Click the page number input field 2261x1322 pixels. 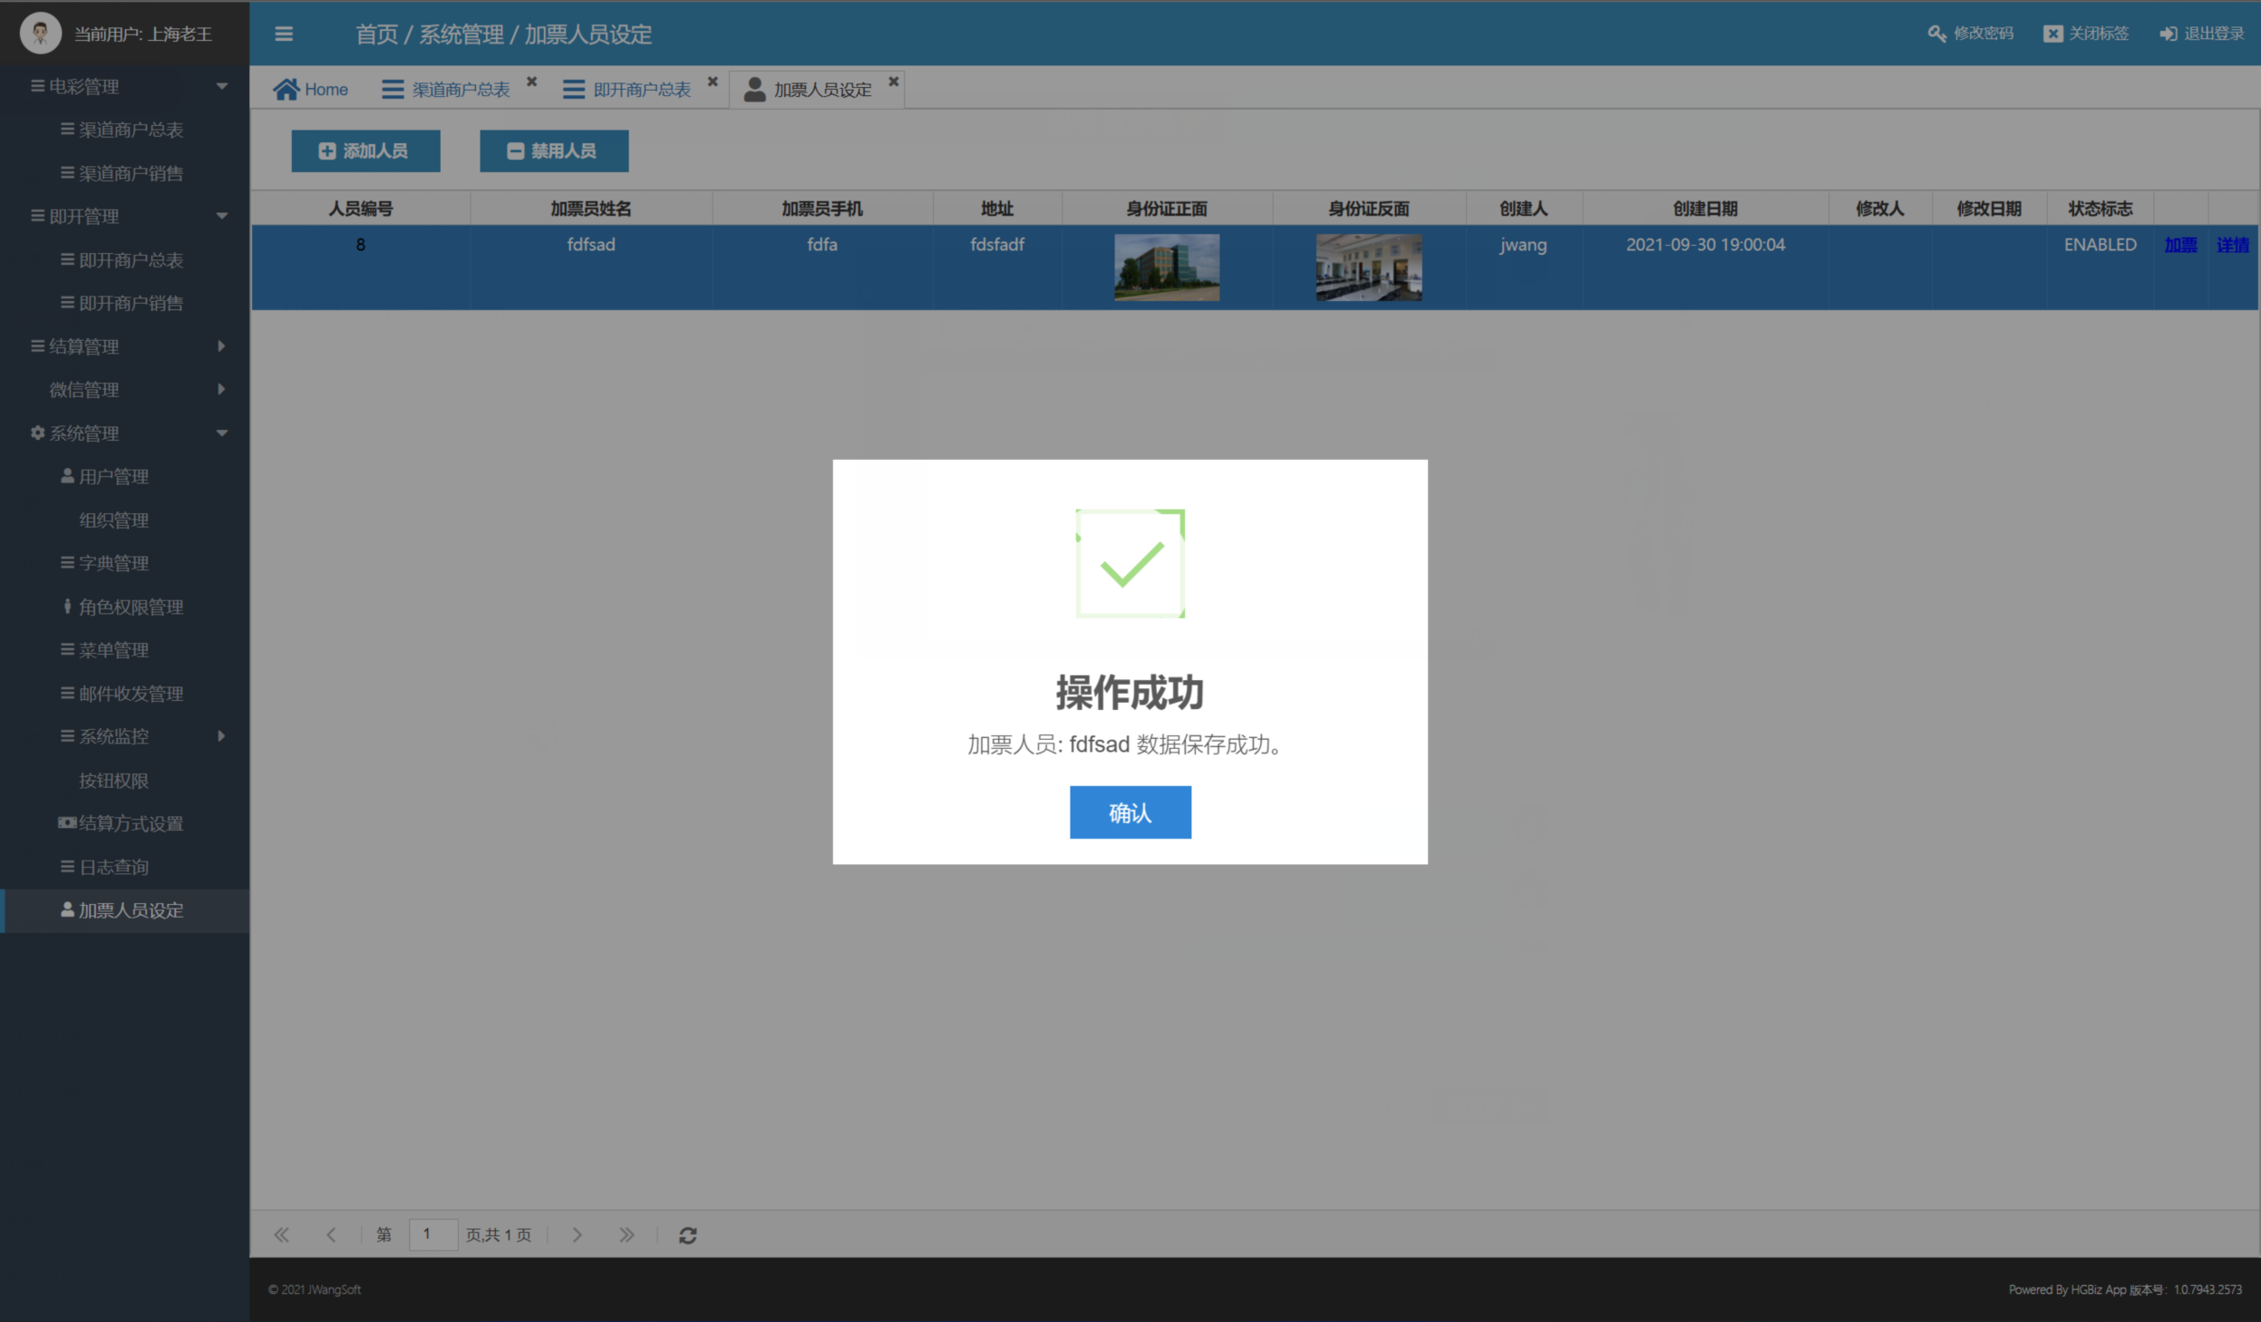pos(432,1234)
